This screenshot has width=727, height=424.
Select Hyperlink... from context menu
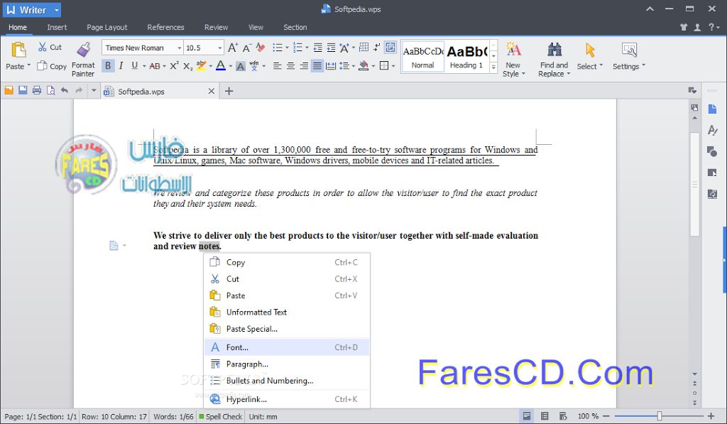point(287,399)
